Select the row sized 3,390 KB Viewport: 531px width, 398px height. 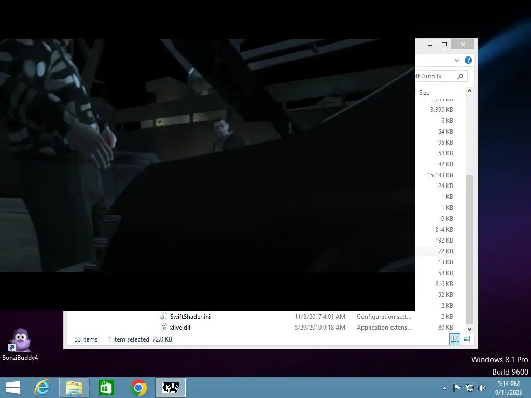pyautogui.click(x=442, y=110)
